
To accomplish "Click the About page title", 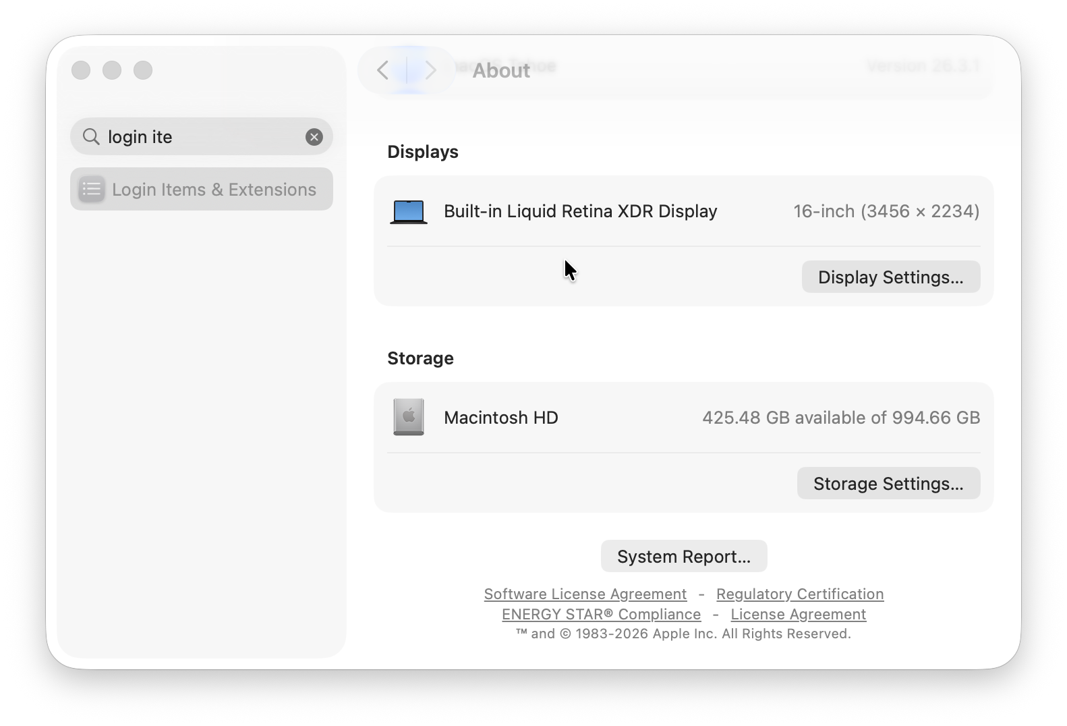I will click(500, 70).
